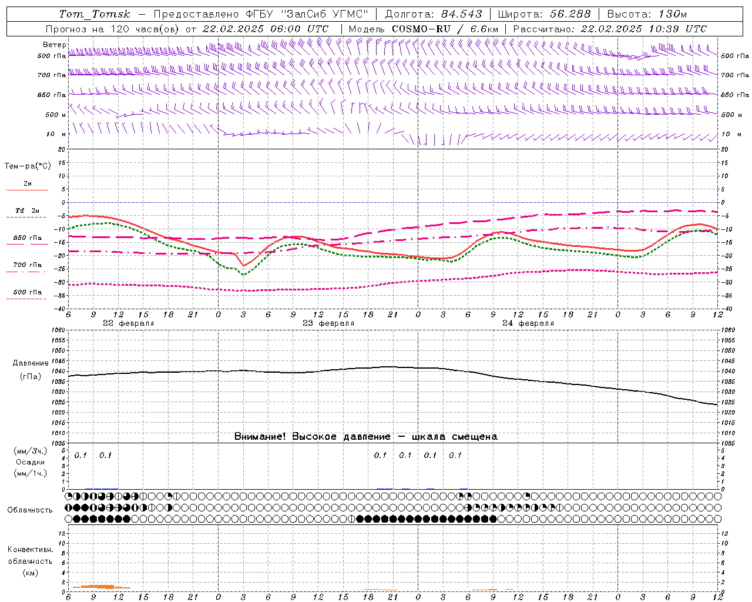Select the Широта: 56.288 header field

(545, 14)
